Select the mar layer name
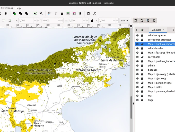 pyautogui.click(x=150, y=96)
